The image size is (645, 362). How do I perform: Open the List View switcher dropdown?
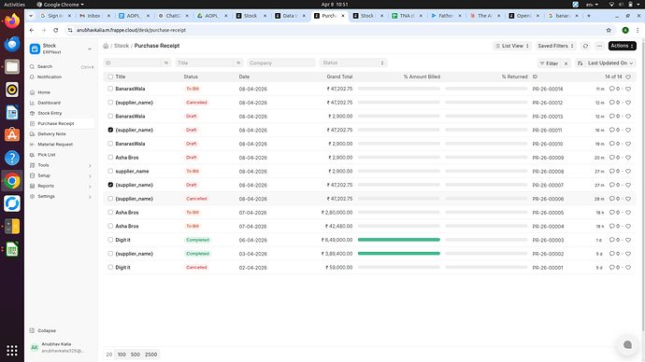click(x=512, y=46)
